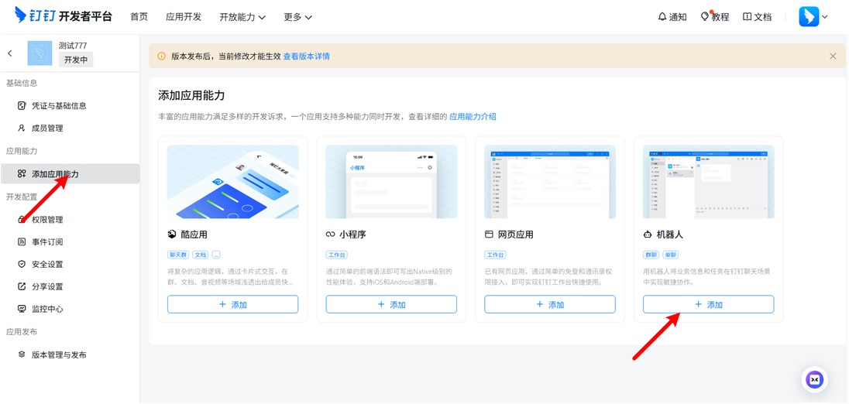The image size is (849, 404).
Task: Open the 通知 bell icon
Action: click(662, 17)
